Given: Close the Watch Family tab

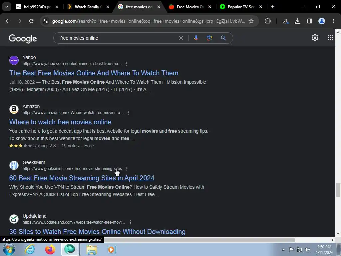Looking at the screenshot, I should coord(108,7).
